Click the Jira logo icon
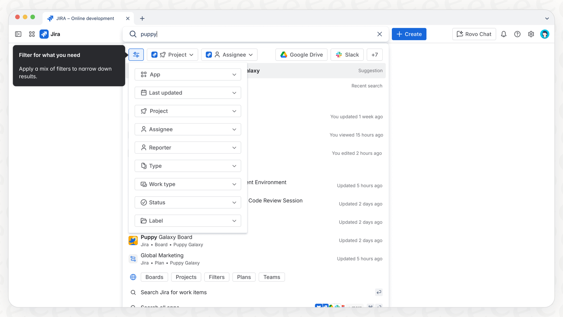This screenshot has height=317, width=563. coord(44,34)
